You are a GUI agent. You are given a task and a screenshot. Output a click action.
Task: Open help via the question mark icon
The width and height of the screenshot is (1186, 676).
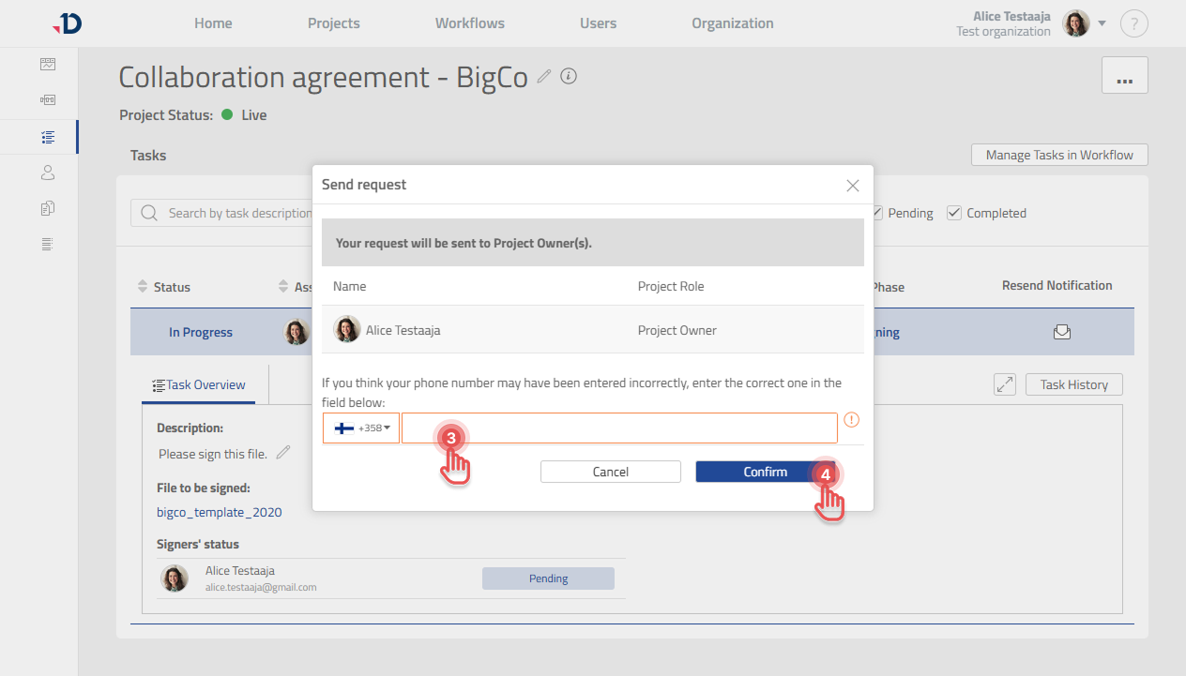point(1134,23)
